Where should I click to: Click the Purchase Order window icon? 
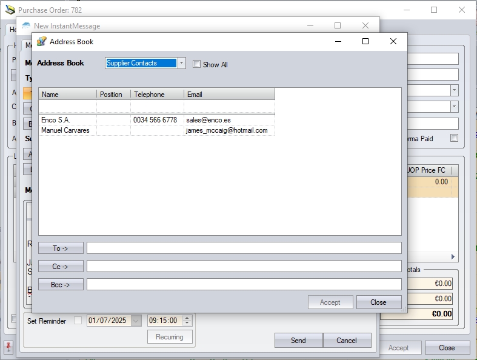(10, 10)
